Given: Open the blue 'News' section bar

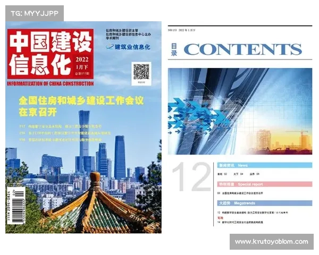Looking at the screenshot, I should pos(264,165).
